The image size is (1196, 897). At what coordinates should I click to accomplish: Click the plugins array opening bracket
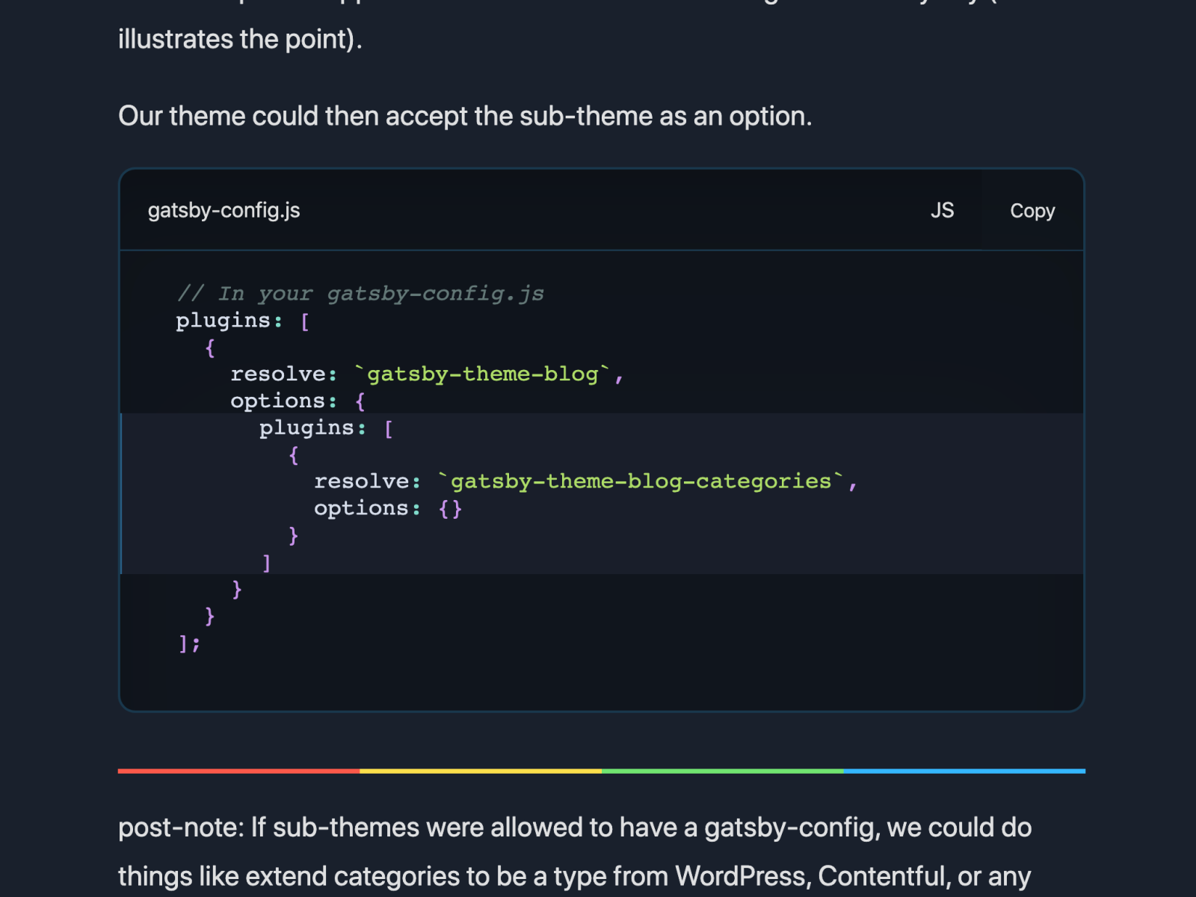[x=305, y=320]
